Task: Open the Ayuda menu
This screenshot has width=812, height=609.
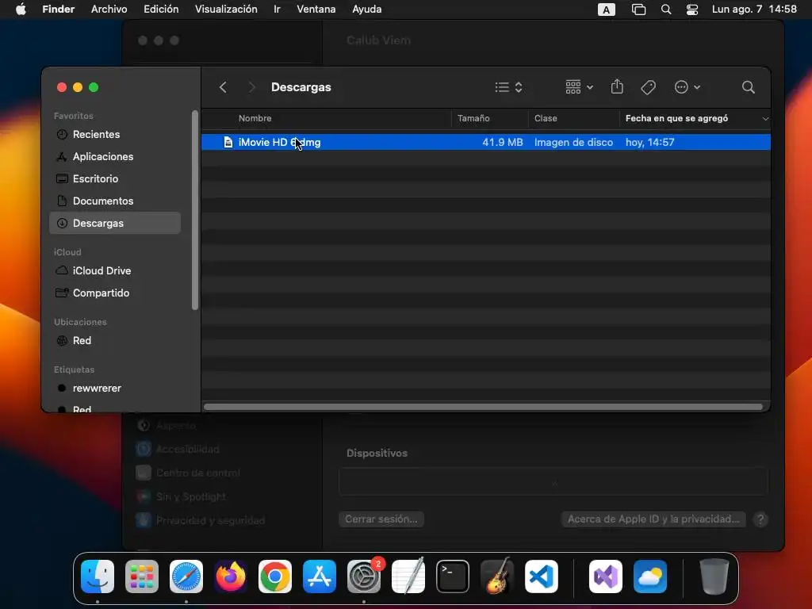Action: [x=366, y=10]
